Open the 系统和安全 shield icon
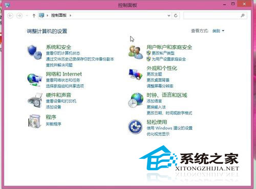 click(35, 52)
